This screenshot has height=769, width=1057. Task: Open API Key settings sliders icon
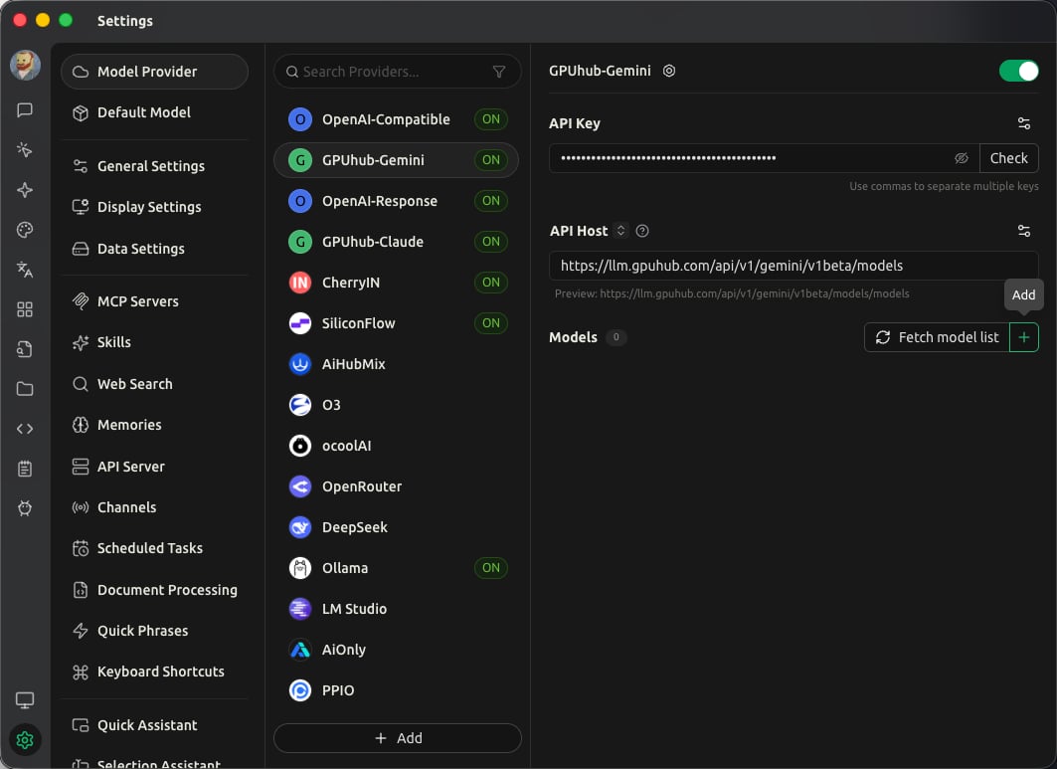coord(1024,123)
